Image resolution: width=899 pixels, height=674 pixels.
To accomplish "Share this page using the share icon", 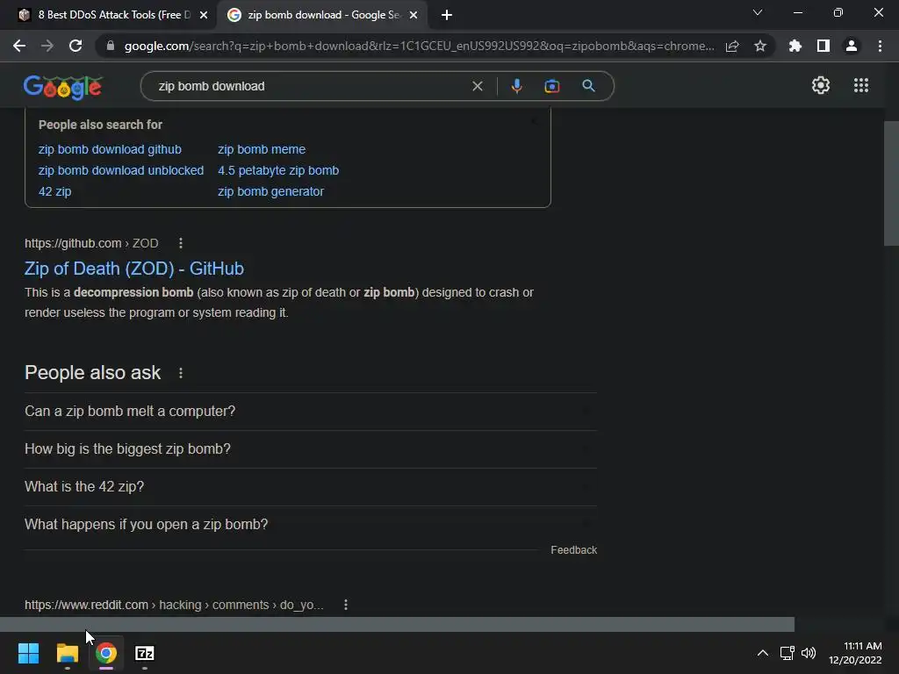I will [x=732, y=46].
